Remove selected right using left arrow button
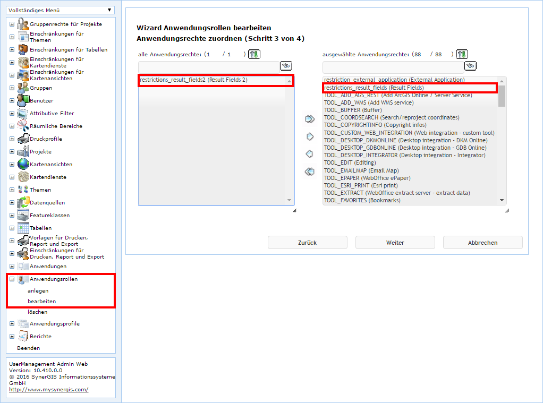The height and width of the screenshot is (403, 543). (x=310, y=154)
